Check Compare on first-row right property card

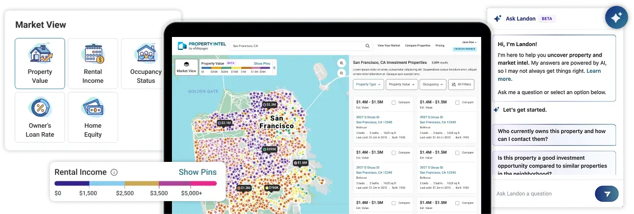tap(458, 103)
